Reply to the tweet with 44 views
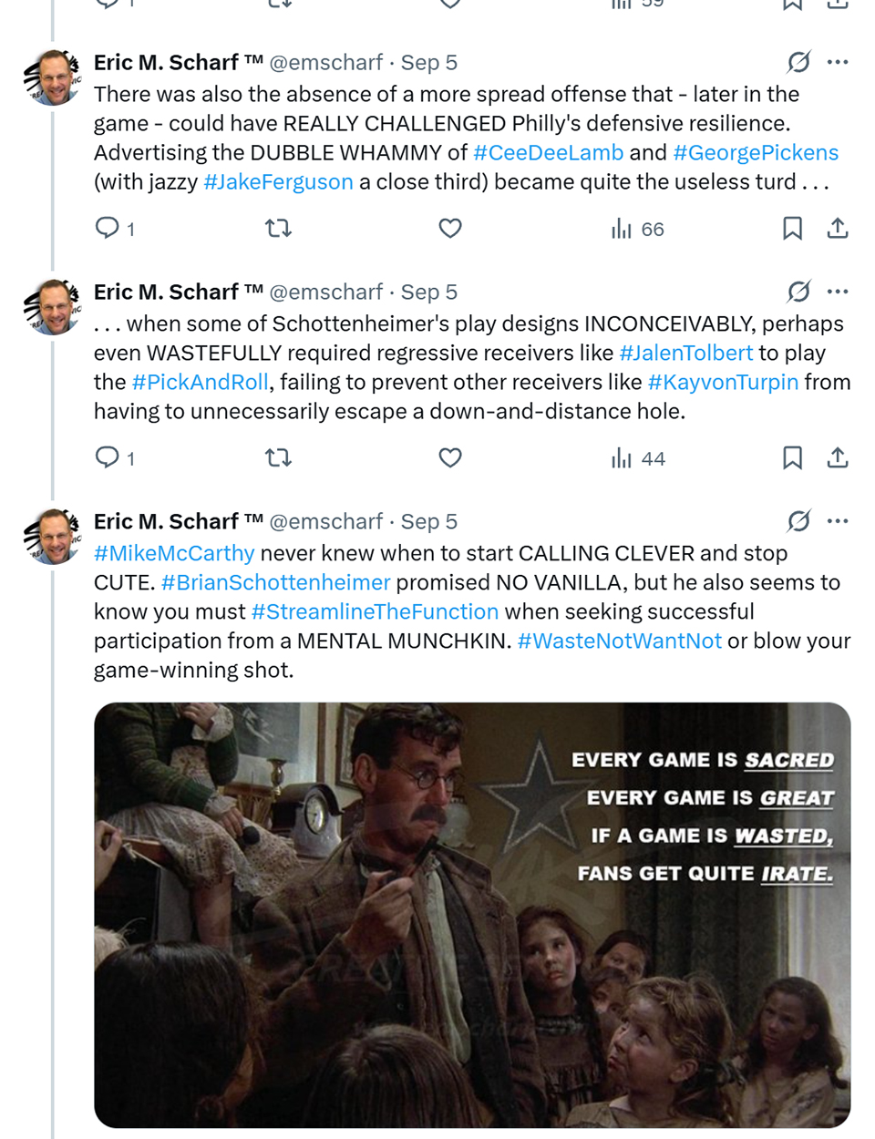Screen dimensions: 875x1139 (108, 457)
